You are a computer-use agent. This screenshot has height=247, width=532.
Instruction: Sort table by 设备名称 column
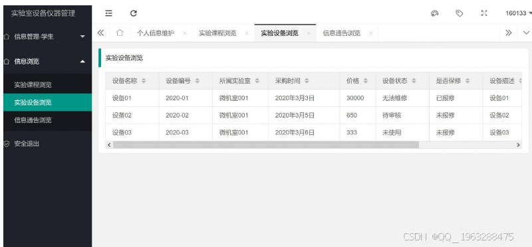click(144, 81)
